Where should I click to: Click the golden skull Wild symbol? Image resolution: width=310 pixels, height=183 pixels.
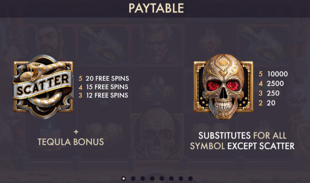[223, 86]
